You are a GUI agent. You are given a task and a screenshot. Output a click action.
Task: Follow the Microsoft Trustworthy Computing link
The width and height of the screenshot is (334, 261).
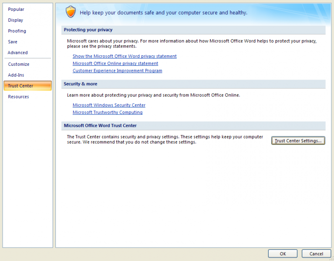point(108,112)
